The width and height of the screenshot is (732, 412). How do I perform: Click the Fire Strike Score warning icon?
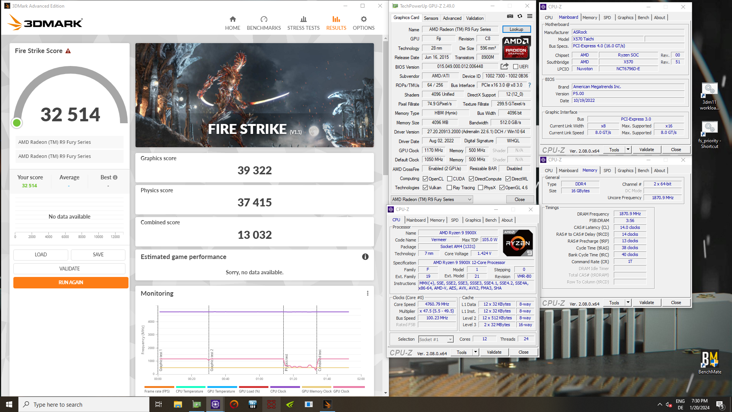click(x=68, y=51)
